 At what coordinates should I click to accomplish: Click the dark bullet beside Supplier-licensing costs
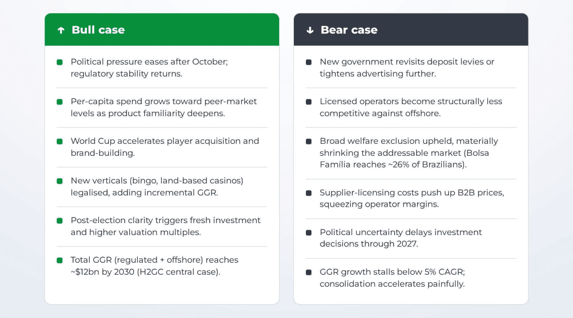pyautogui.click(x=309, y=193)
